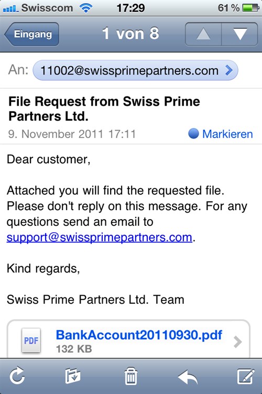Tap the reply arrow icon
This screenshot has height=394, width=262.
188,377
